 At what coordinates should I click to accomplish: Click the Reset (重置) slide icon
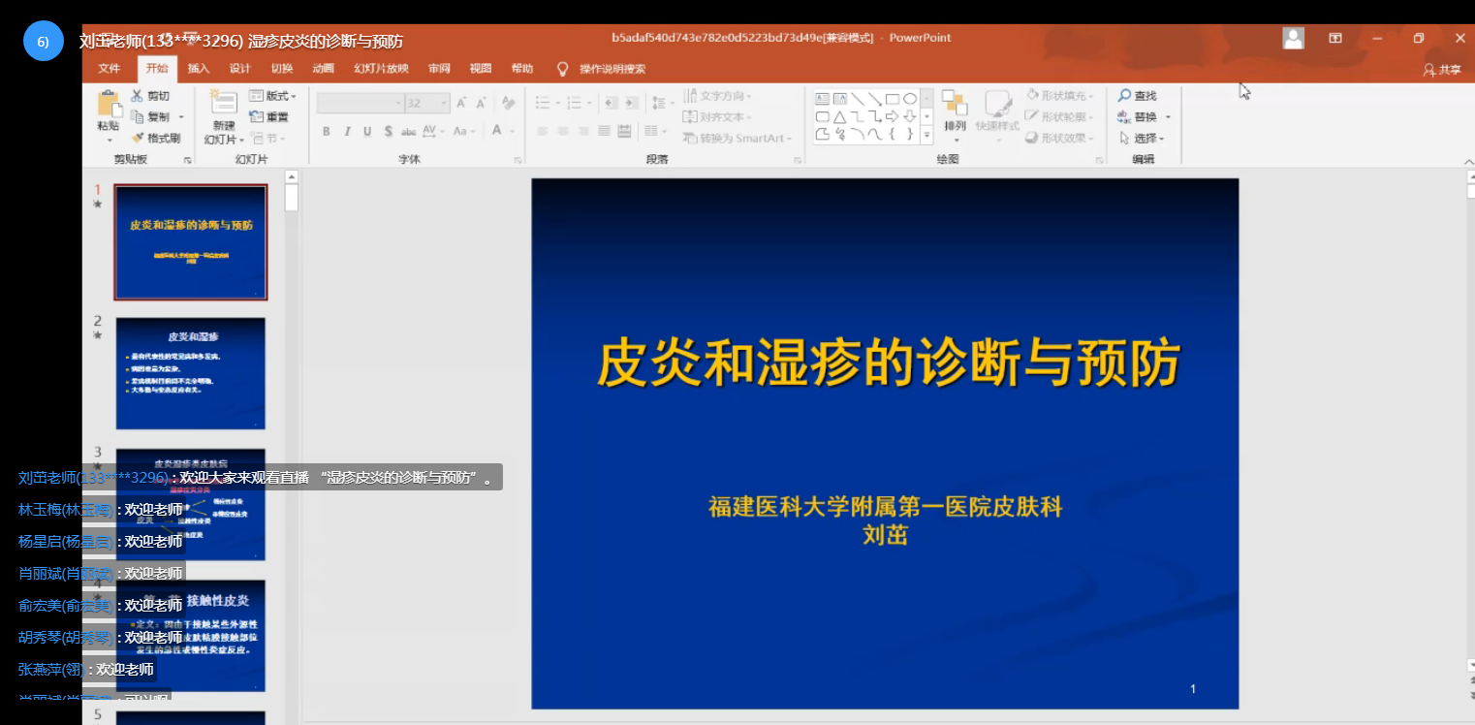tap(257, 116)
